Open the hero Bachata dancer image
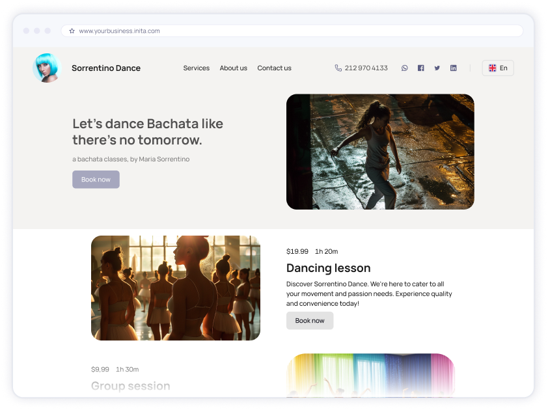 pos(380,152)
